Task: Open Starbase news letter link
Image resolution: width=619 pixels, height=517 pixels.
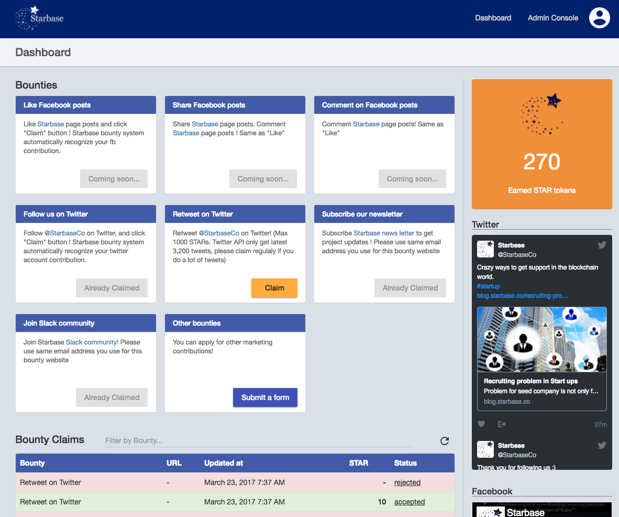Action: pos(384,233)
